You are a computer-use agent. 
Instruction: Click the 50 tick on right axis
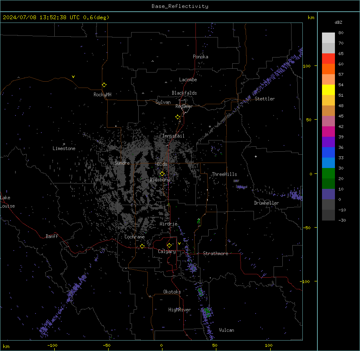coord(309,120)
